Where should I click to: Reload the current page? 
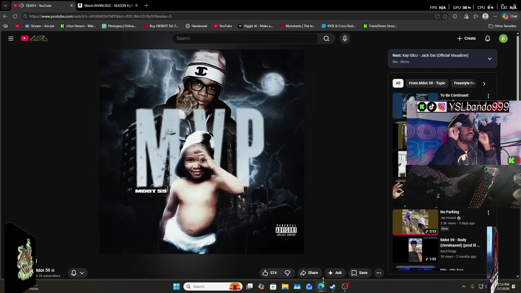pos(15,16)
